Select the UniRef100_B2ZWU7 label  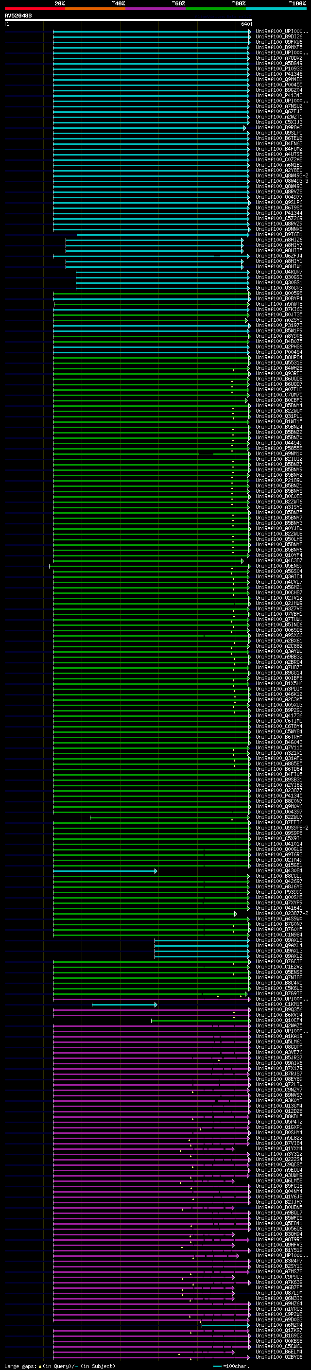tap(279, 817)
